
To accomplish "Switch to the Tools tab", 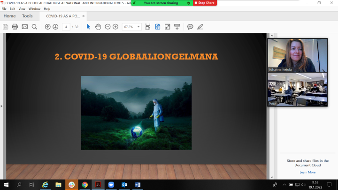I will point(27,16).
